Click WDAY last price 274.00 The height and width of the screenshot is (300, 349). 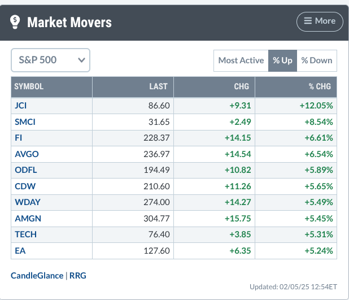click(156, 202)
